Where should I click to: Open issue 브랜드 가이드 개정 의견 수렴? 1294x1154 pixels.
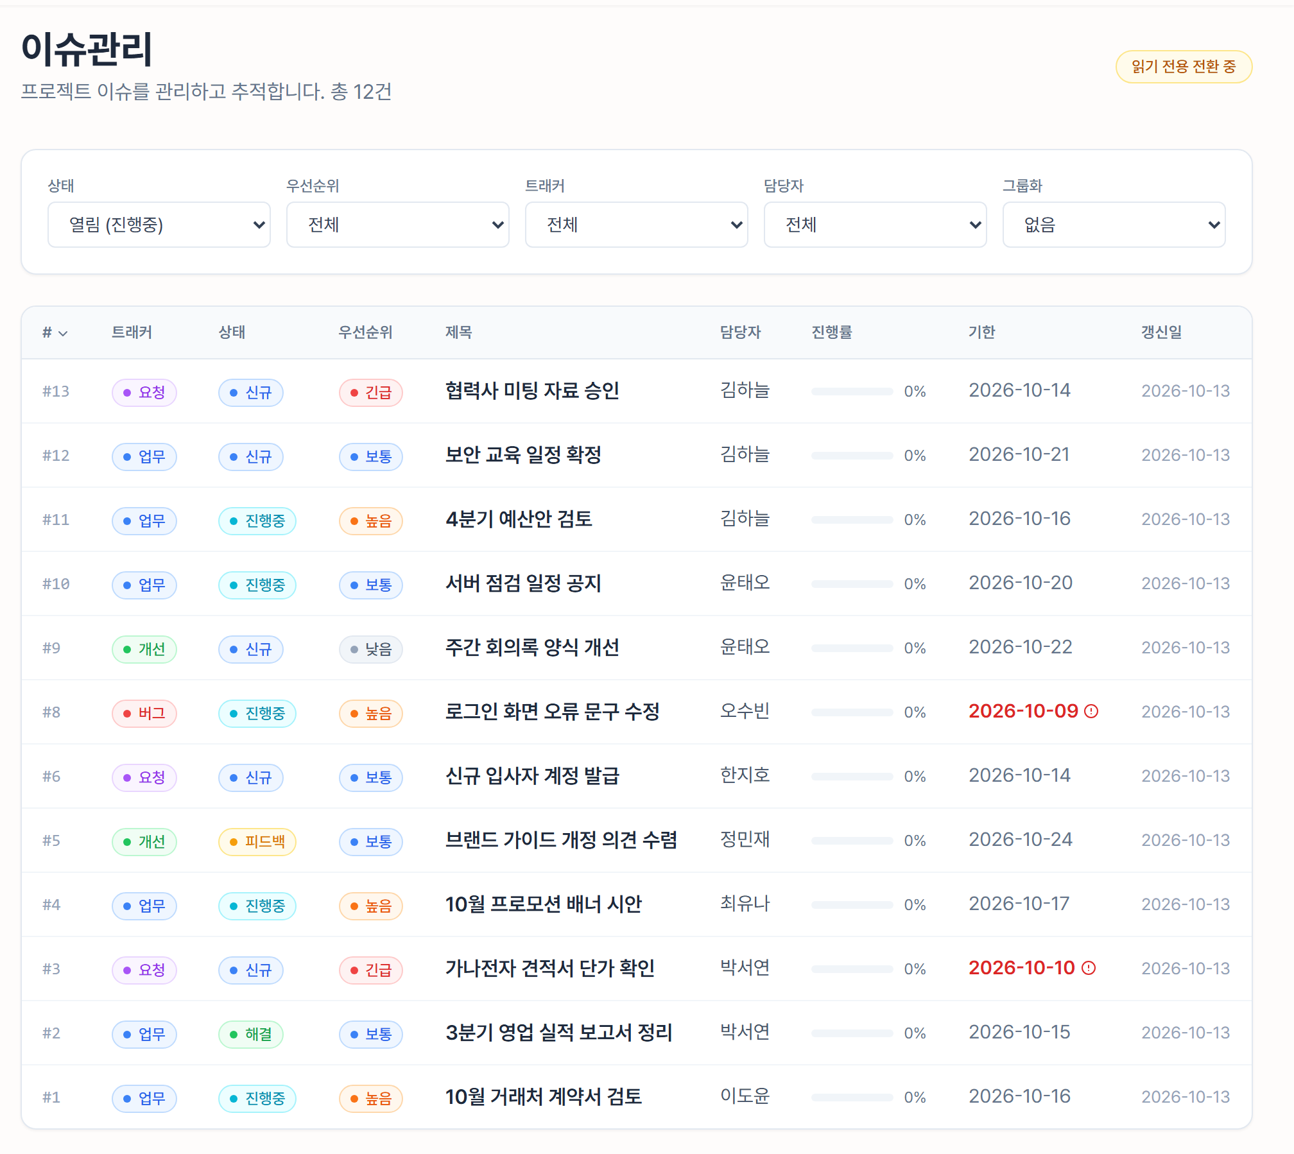click(x=561, y=840)
